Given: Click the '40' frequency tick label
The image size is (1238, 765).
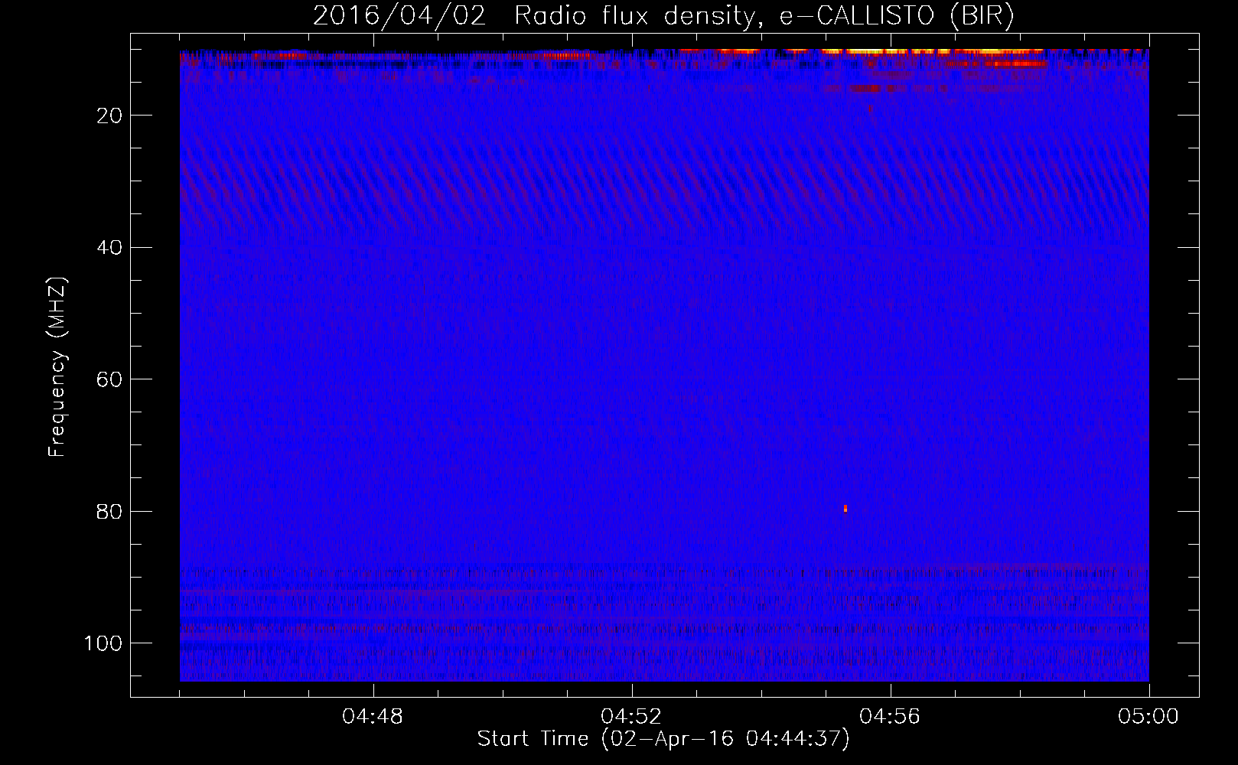Looking at the screenshot, I should click(109, 248).
